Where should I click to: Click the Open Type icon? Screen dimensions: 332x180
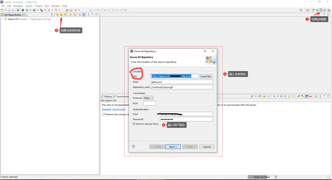click(x=67, y=10)
